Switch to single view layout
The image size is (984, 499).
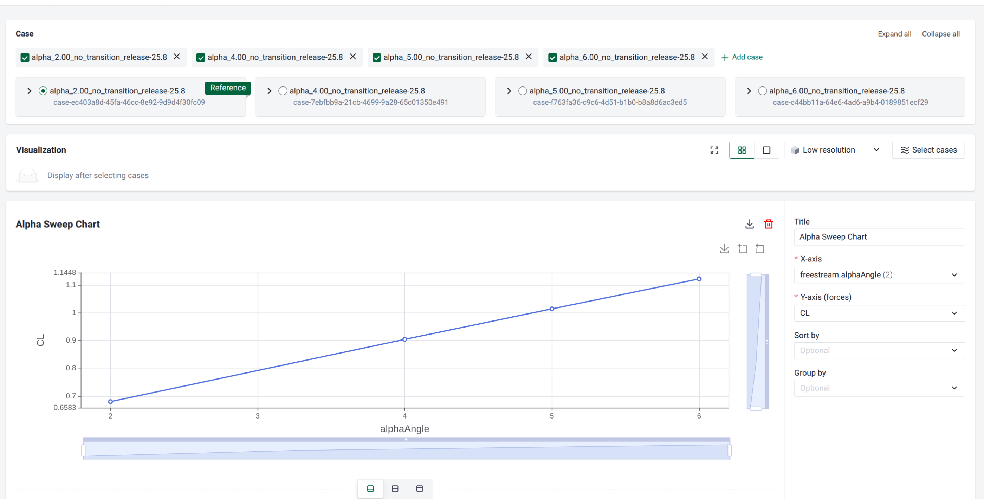pyautogui.click(x=766, y=150)
